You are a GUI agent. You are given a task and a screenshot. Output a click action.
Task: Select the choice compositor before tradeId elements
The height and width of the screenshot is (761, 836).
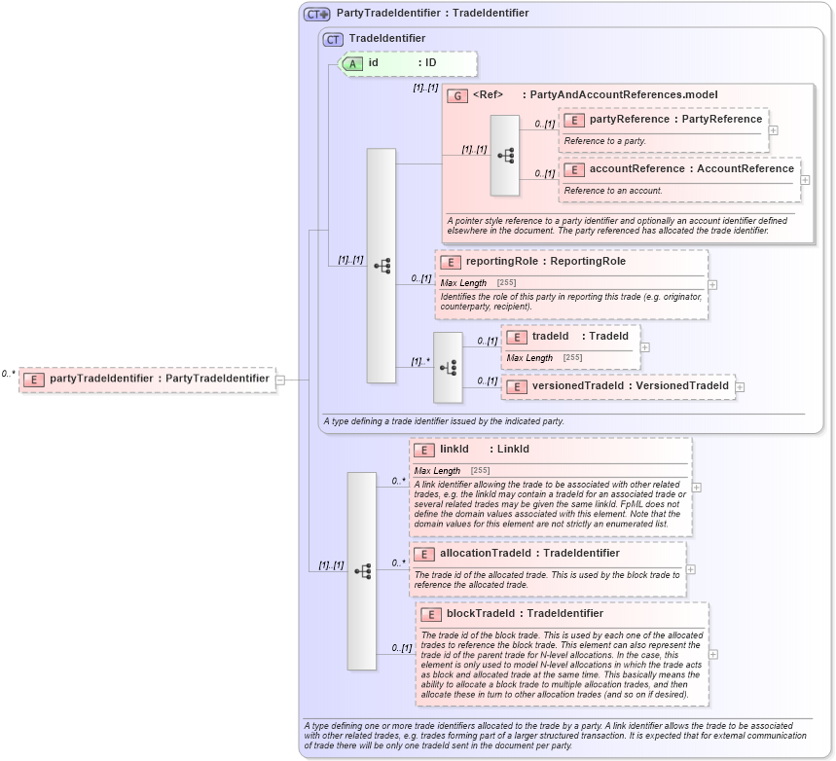448,368
